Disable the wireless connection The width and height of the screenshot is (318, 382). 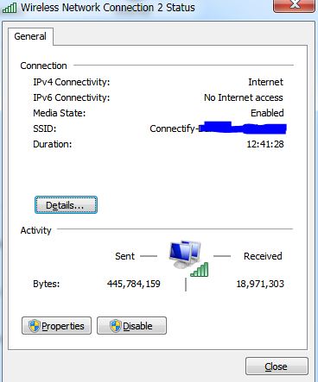click(131, 326)
